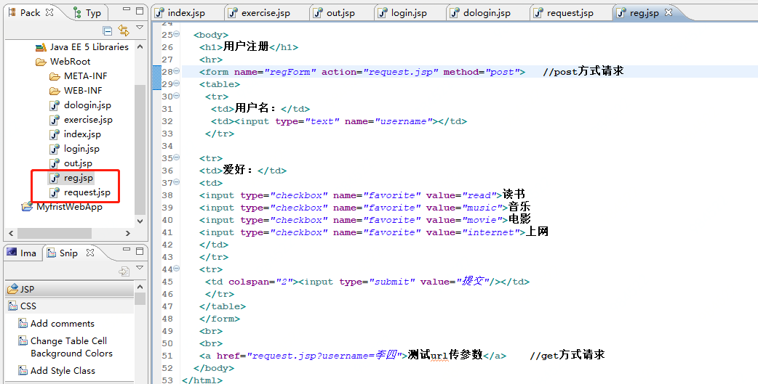Close the Pack tab
Screen dimensions: 758x384
pos(49,12)
